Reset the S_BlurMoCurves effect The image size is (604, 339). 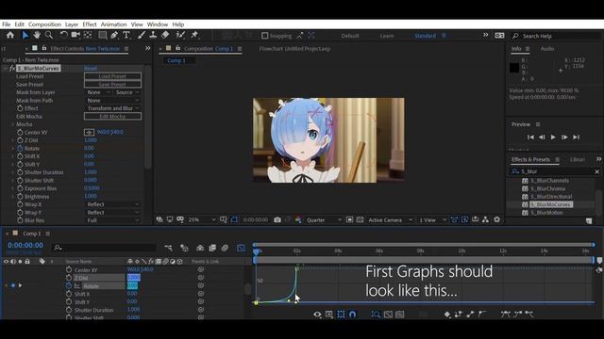pyautogui.click(x=91, y=69)
